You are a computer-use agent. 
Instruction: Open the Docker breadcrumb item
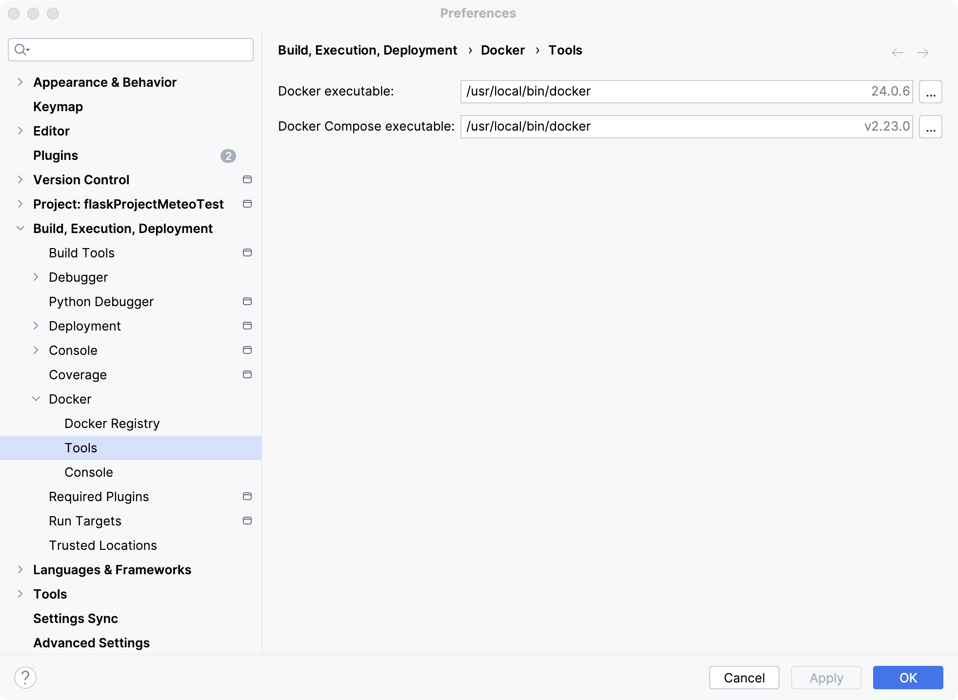tap(503, 50)
